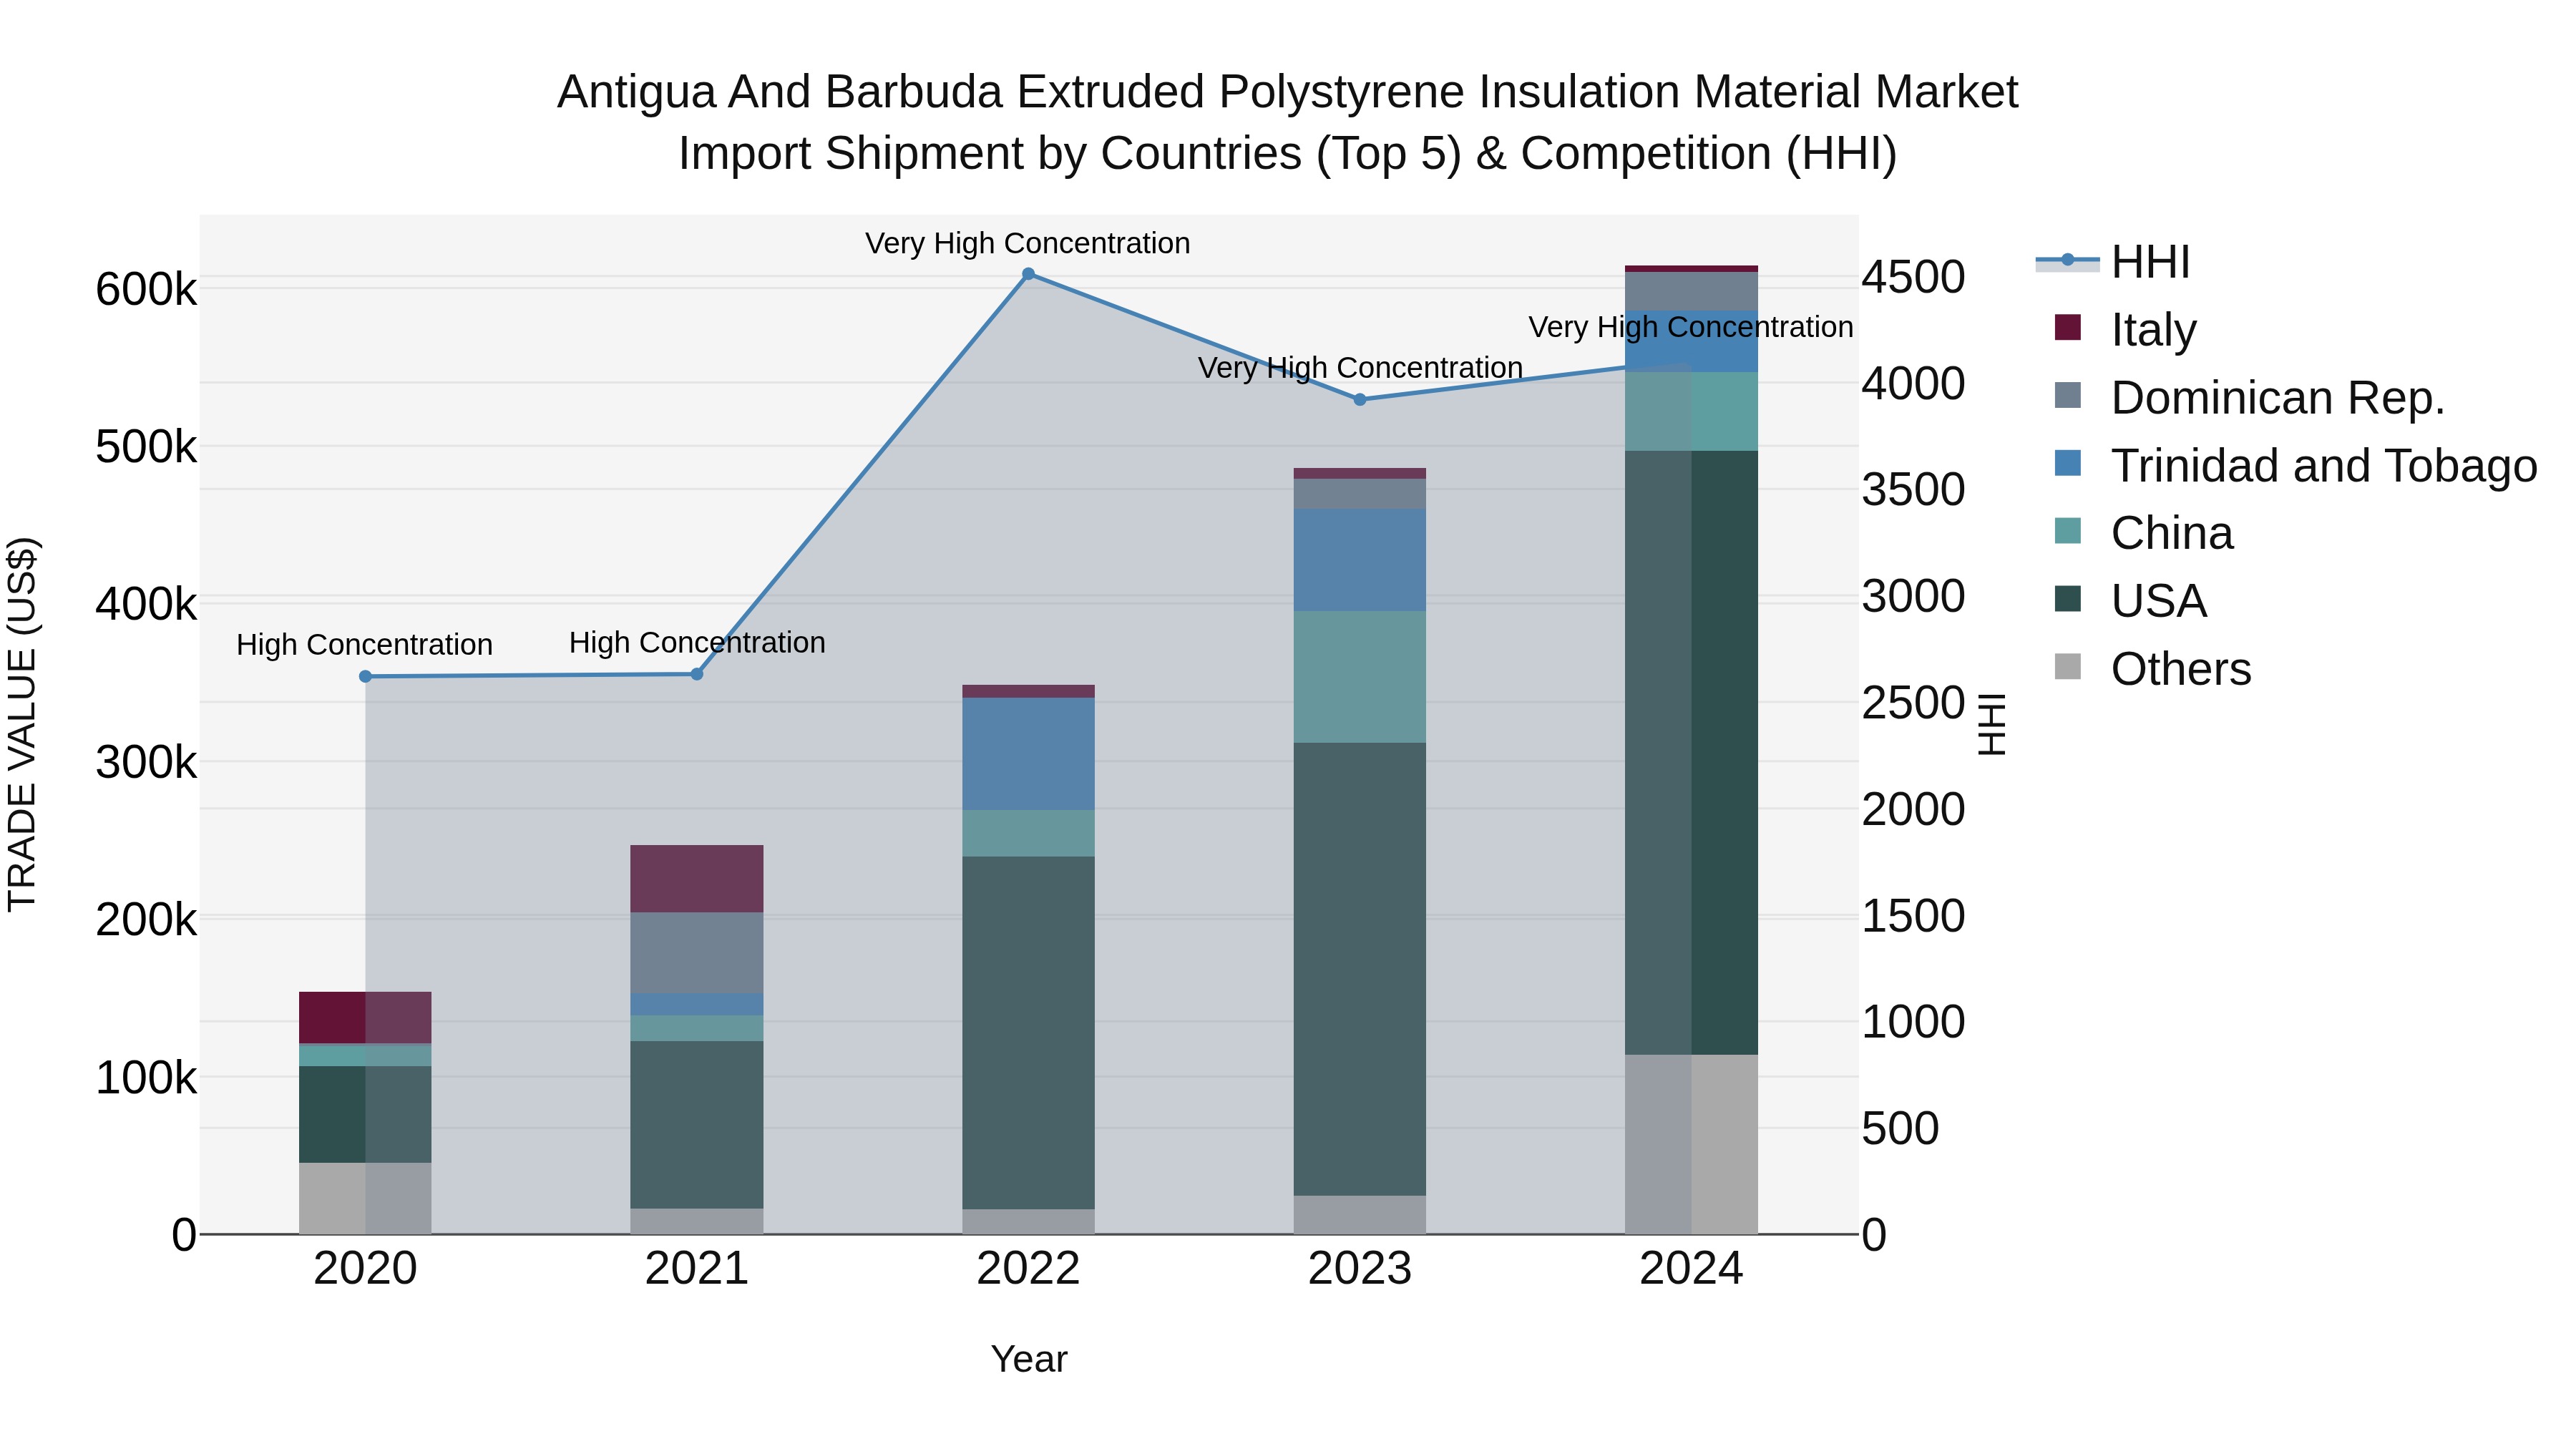Click the 2022 x-axis label
This screenshot has height=1449, width=2576.
(1028, 1269)
